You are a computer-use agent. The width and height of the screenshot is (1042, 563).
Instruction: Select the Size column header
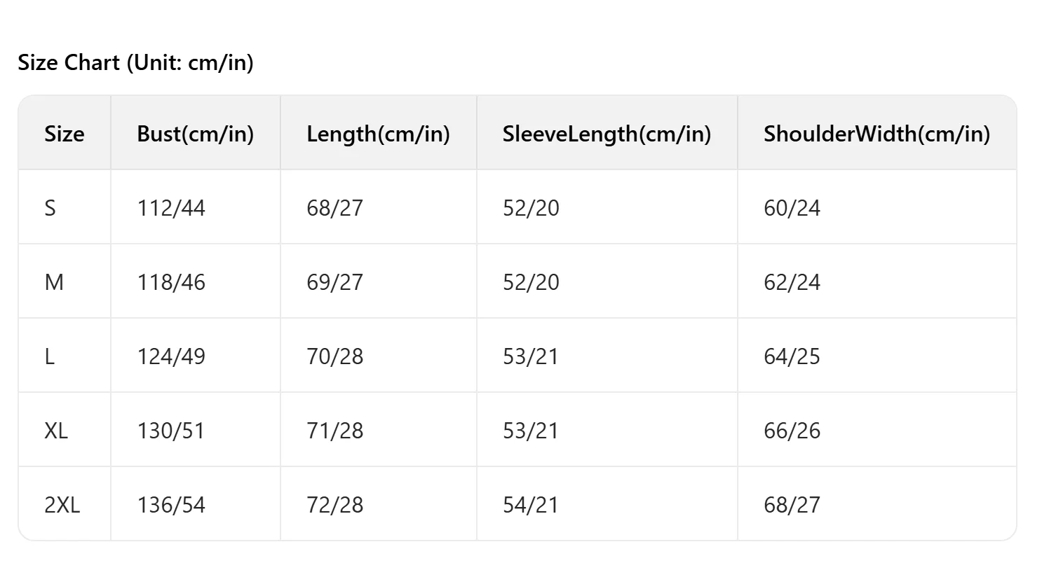click(x=64, y=134)
